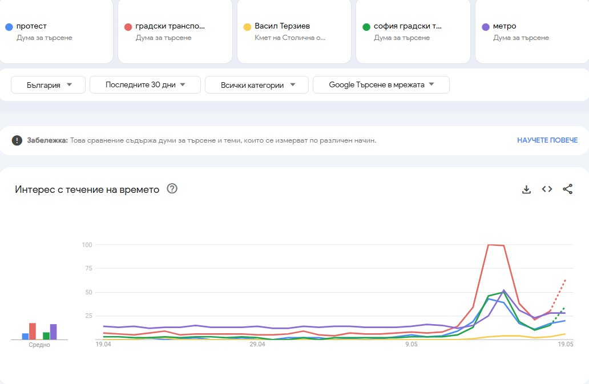The width and height of the screenshot is (589, 384).
Task: Click the red dot beside градски транспорт
Action: tap(127, 26)
